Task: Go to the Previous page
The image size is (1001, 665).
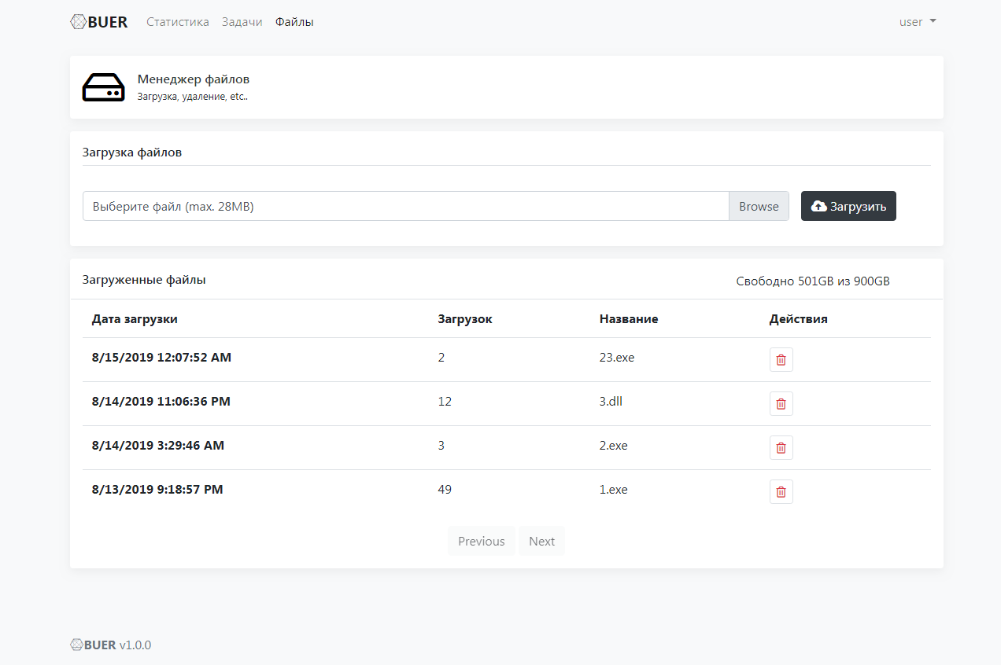Action: pos(481,541)
